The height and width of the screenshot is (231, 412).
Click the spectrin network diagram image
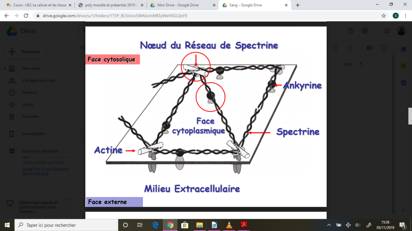click(x=206, y=117)
